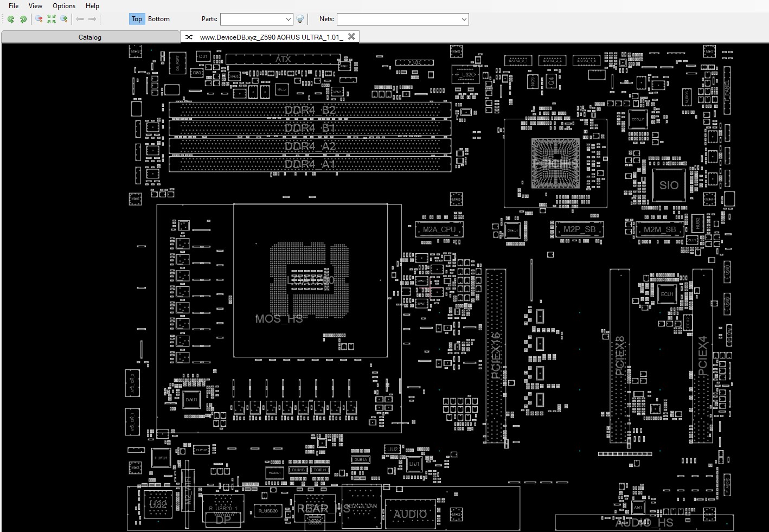This screenshot has height=532, width=769.
Task: Select the LIU1 component
Action: tap(414, 464)
